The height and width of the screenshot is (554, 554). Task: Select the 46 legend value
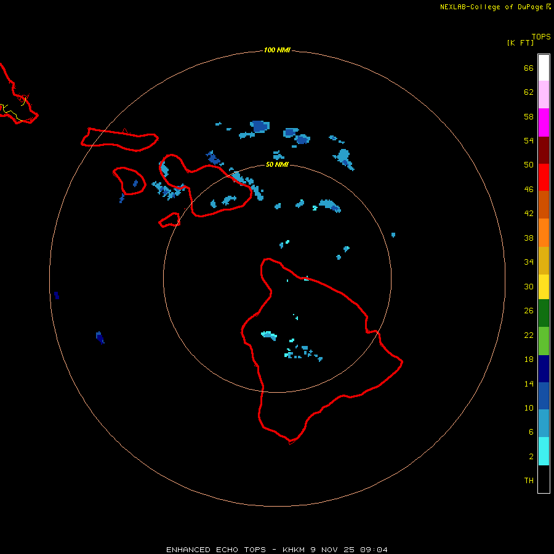(x=529, y=190)
